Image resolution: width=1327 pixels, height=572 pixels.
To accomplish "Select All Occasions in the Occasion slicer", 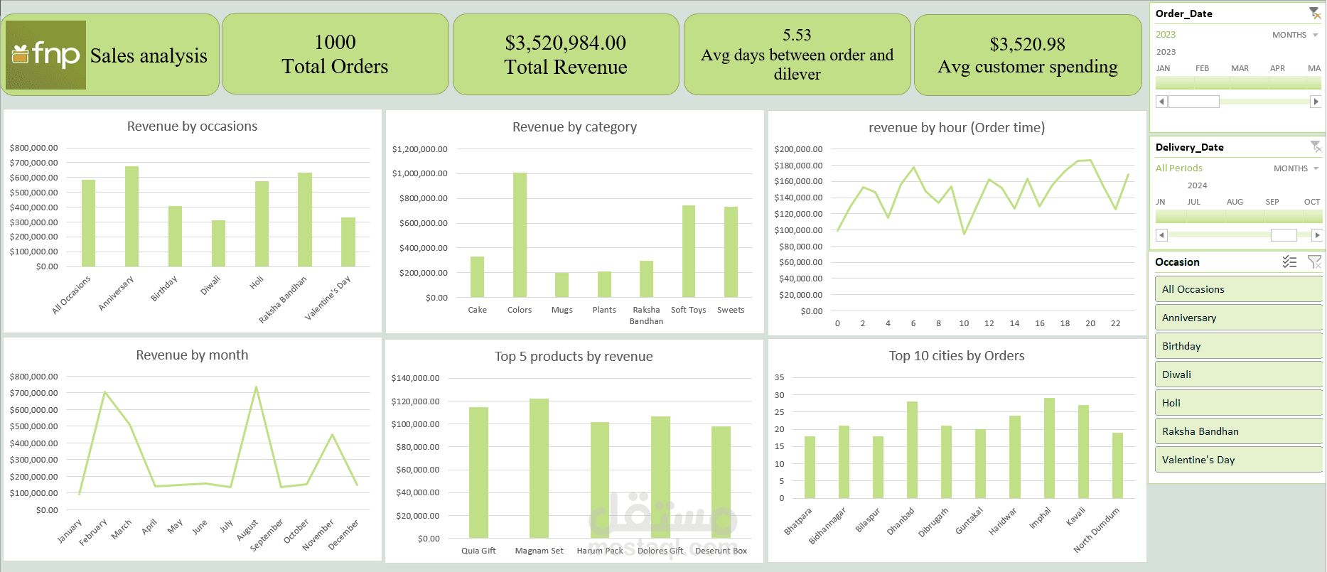I will pyautogui.click(x=1238, y=289).
